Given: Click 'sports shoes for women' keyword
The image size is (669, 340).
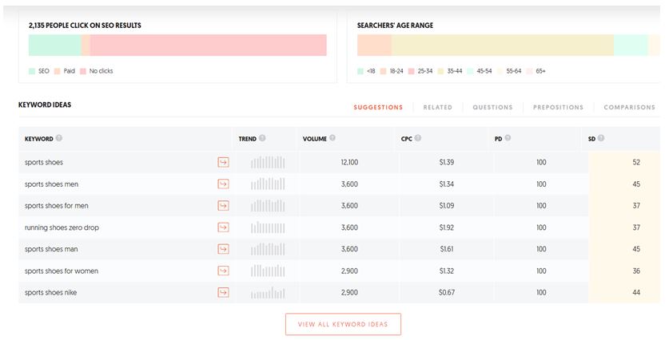Looking at the screenshot, I should tap(62, 271).
